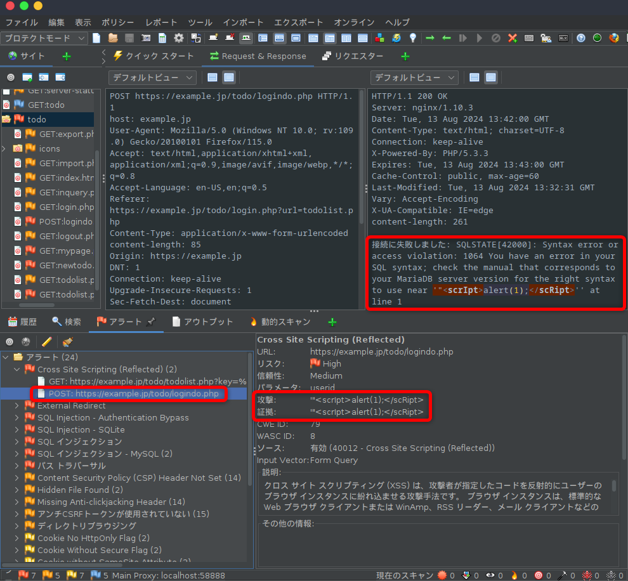Open the request デフォルトビュー view dropdown

tap(152, 77)
